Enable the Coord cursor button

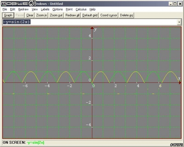tap(109, 15)
